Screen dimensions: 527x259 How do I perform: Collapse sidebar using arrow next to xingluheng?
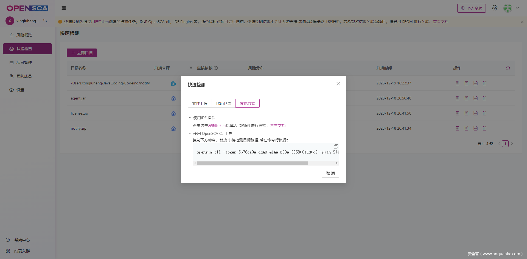pyautogui.click(x=45, y=21)
